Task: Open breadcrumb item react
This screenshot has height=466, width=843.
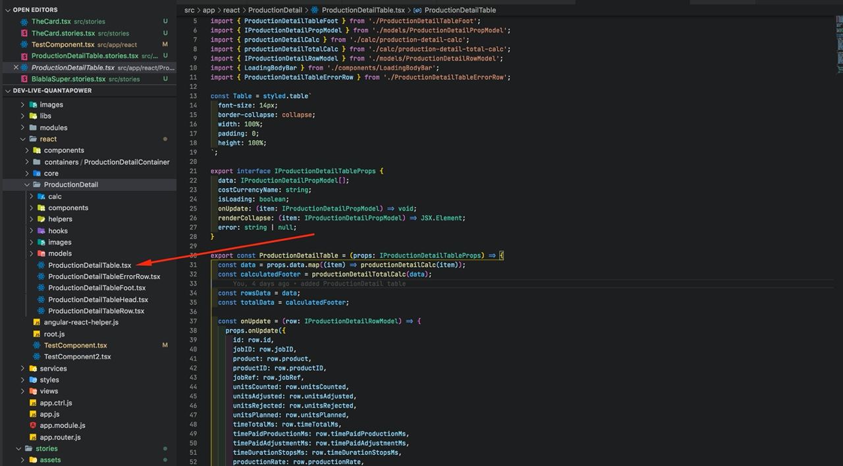Action: click(x=231, y=10)
